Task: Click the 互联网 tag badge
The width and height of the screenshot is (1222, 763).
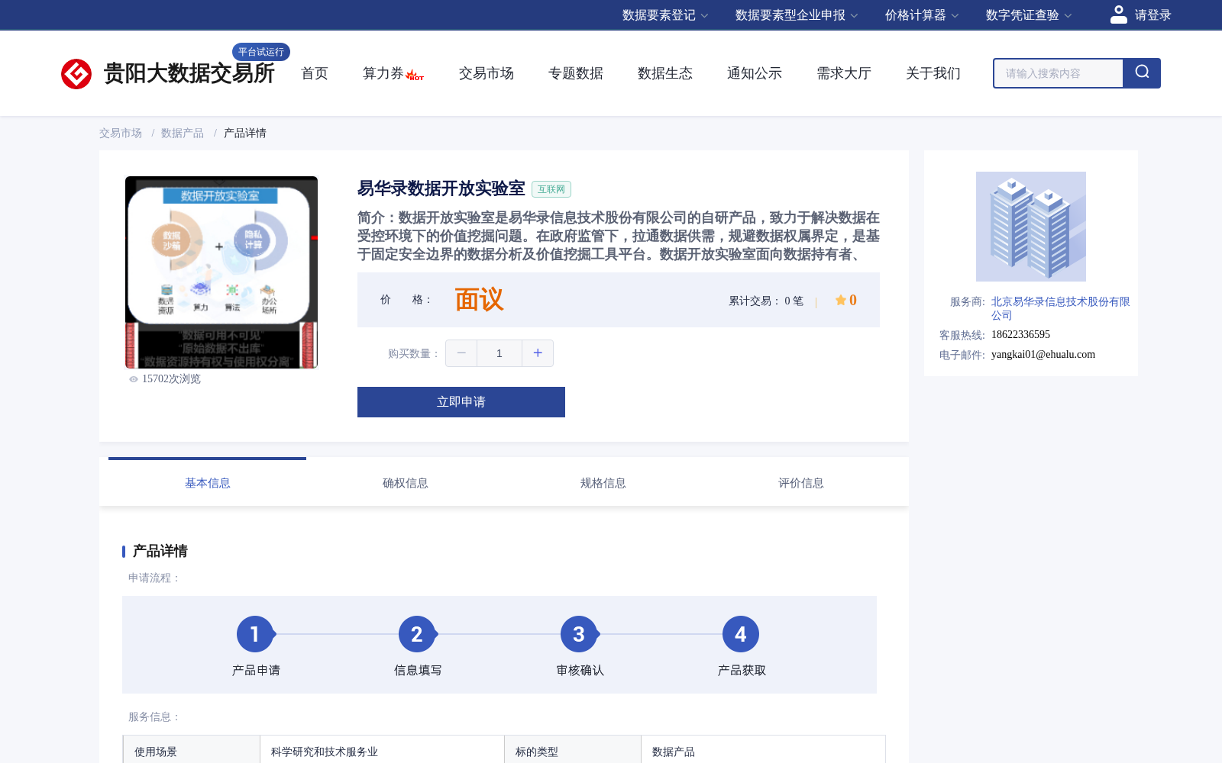Action: [x=551, y=189]
